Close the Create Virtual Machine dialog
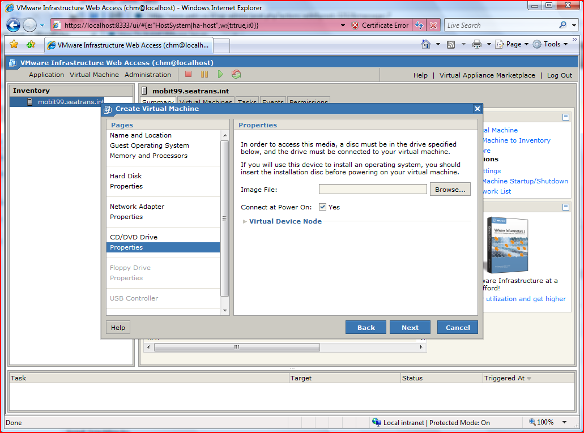This screenshot has height=433, width=584. (477, 109)
